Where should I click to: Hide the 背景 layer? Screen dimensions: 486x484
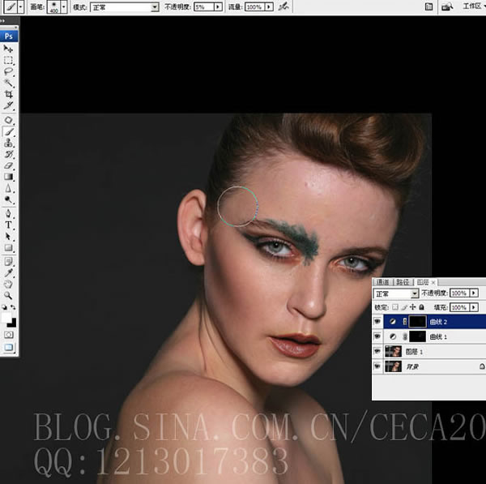[x=377, y=366]
